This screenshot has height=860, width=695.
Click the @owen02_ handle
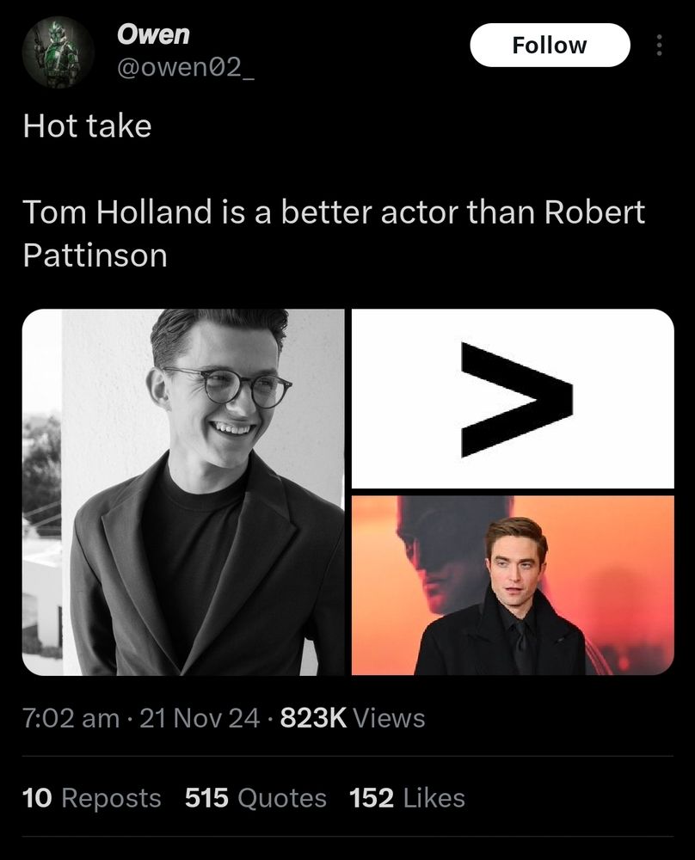pyautogui.click(x=185, y=70)
